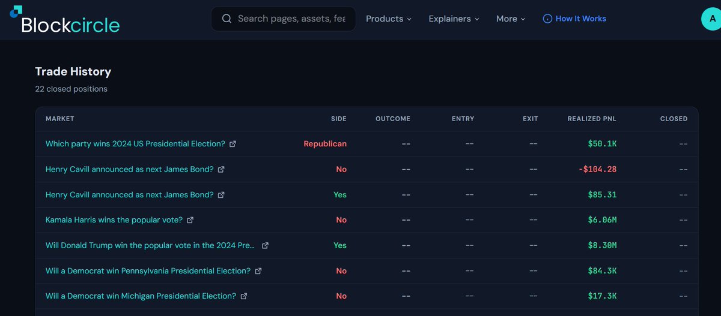
Task: Click external link icon beside Kamala Harris market
Action: tap(190, 220)
